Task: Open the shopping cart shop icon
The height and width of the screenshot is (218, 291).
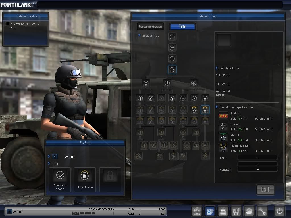Action: click(x=236, y=211)
